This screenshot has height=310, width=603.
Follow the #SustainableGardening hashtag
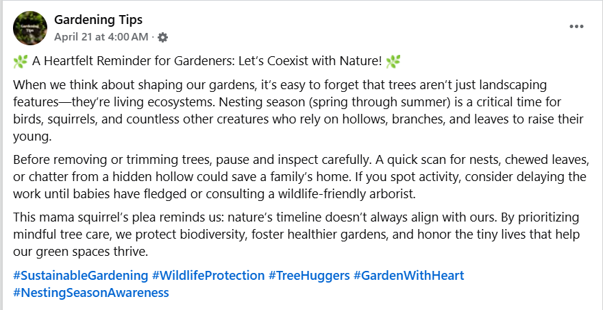80,276
